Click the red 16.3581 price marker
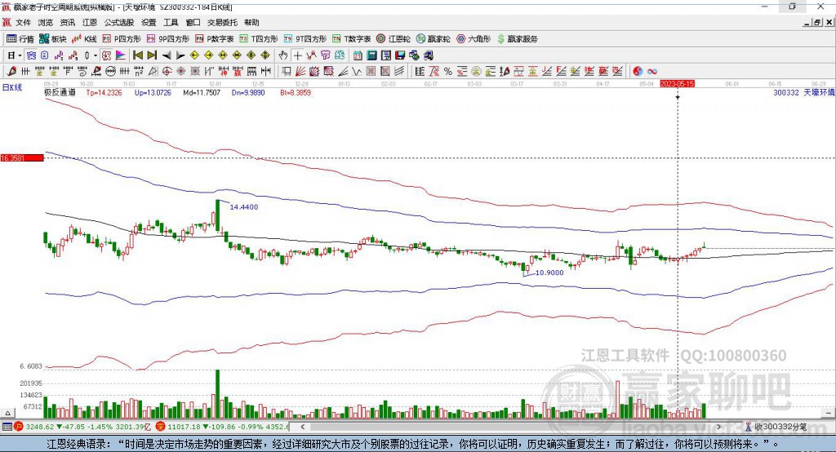836x452 pixels. click(x=22, y=157)
